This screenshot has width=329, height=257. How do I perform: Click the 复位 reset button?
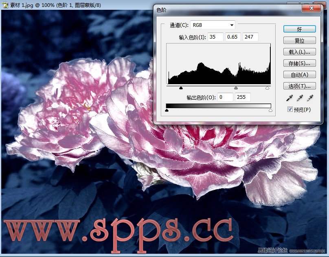point(299,40)
